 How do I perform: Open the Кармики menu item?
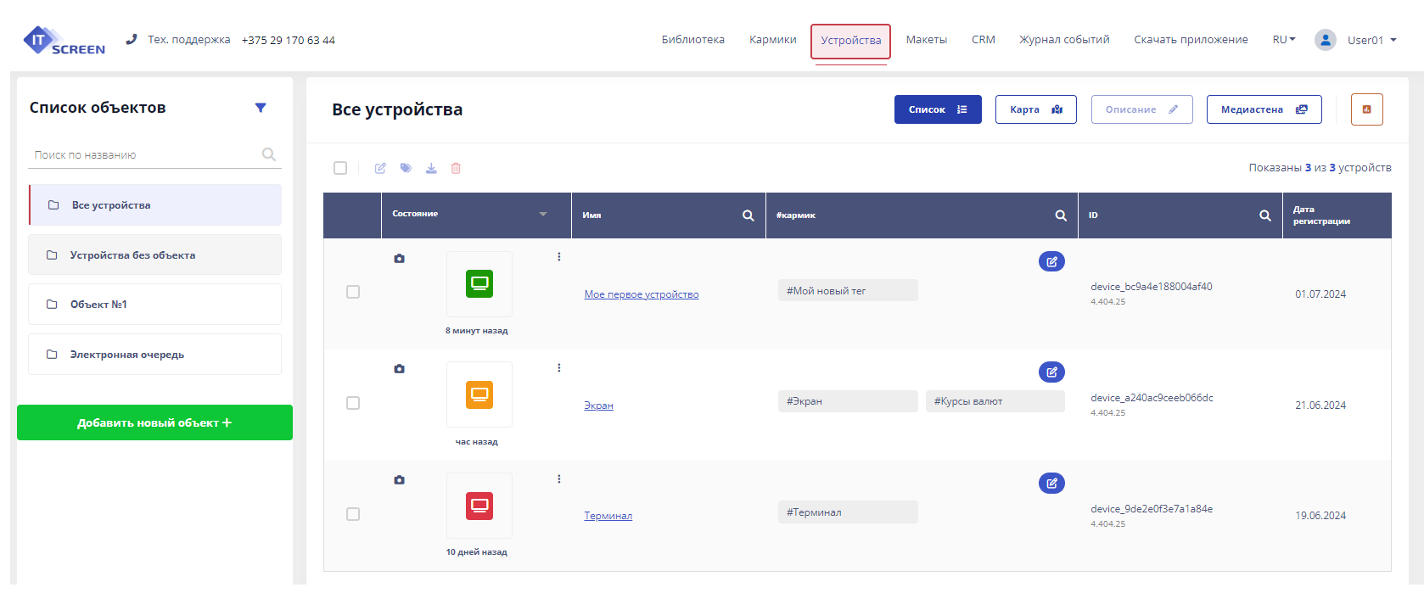coord(773,40)
